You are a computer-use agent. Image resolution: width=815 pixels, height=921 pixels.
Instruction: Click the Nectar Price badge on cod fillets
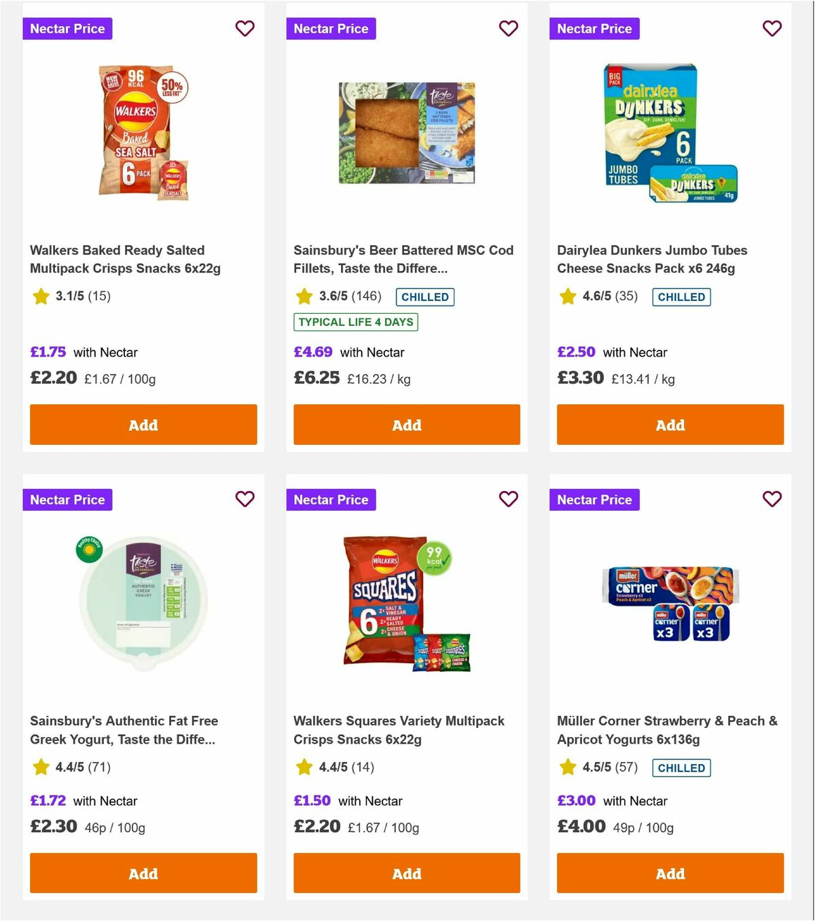coord(331,29)
